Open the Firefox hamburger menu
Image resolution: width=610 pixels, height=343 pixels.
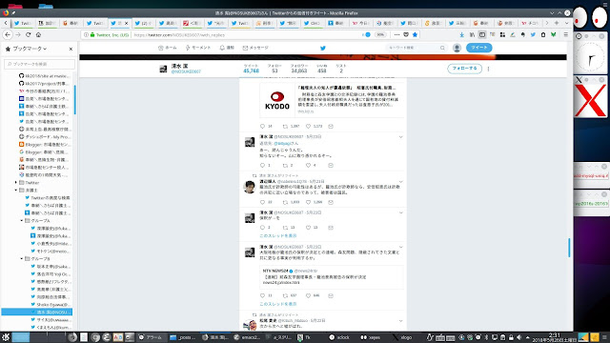click(x=565, y=34)
